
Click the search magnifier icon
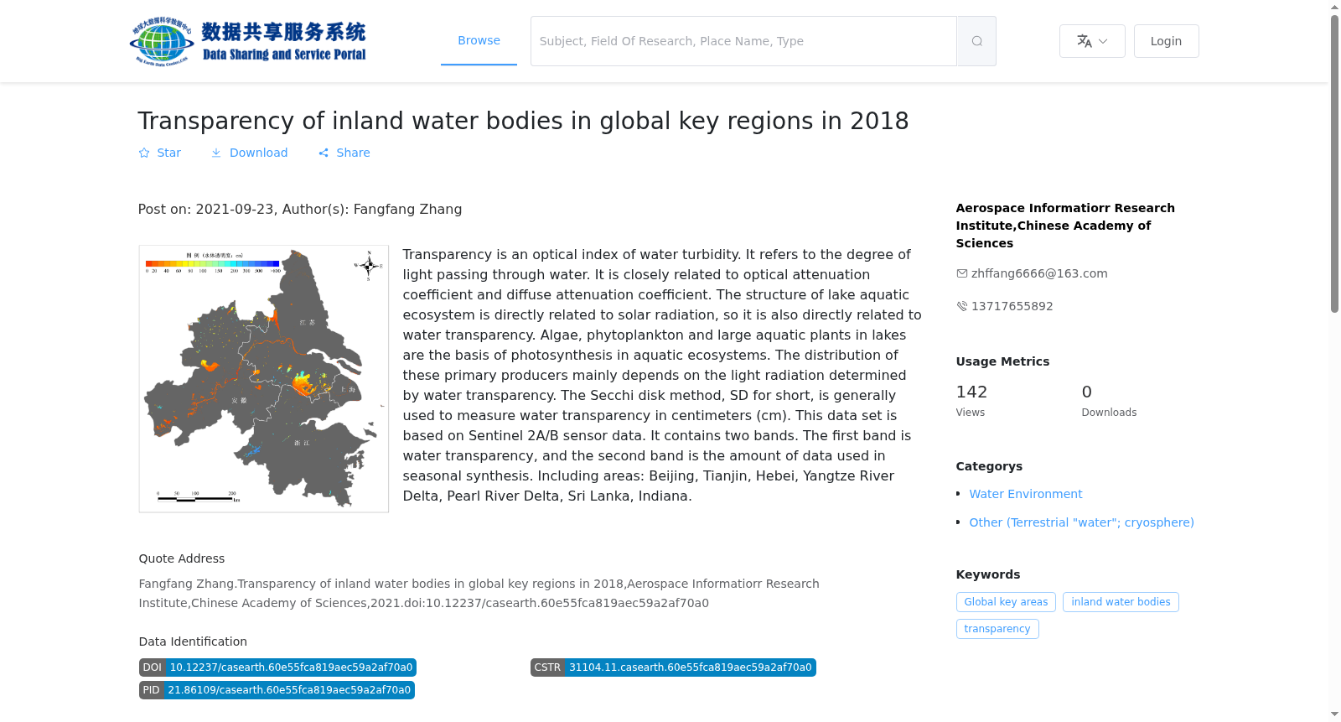[x=976, y=41]
